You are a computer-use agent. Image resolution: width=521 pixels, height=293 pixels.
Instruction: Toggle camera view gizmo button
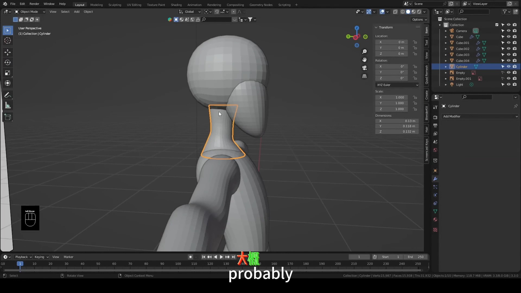(364, 68)
